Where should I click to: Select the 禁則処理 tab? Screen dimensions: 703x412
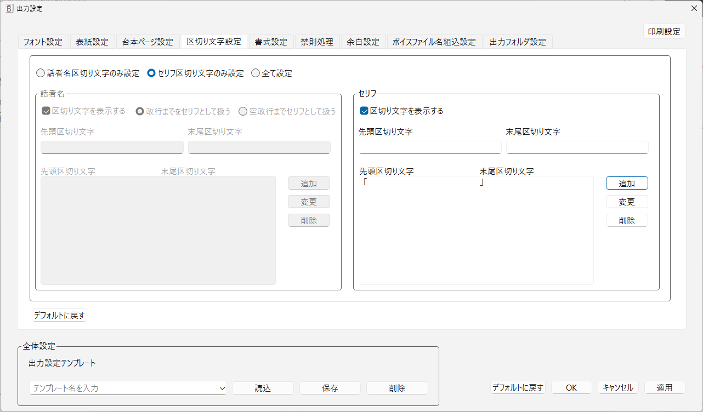click(317, 41)
